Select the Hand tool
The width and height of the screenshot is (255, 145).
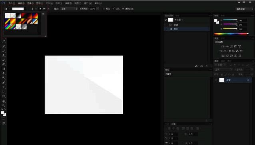(x=4, y=101)
